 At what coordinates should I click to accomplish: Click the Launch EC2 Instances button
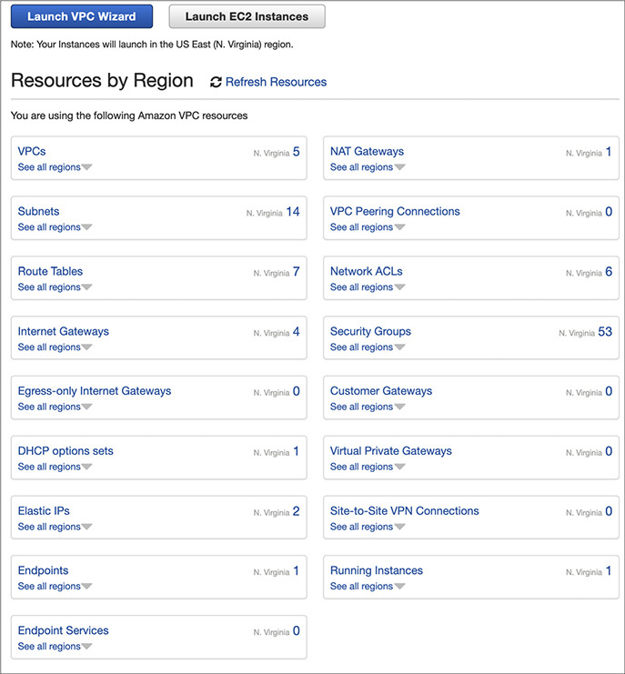(x=247, y=16)
